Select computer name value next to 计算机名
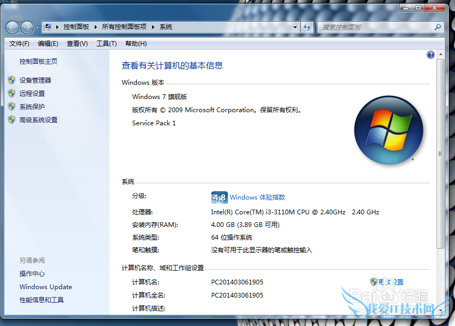Image resolution: width=455 pixels, height=326 pixels. tap(237, 282)
